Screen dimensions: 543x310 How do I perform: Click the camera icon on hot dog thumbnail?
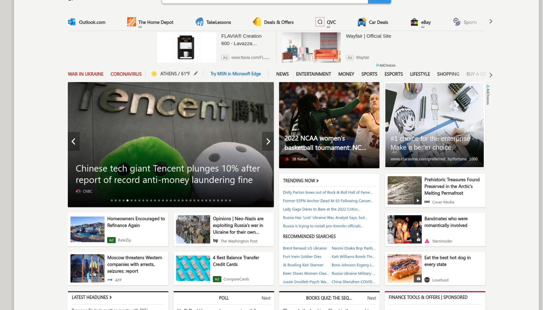[419, 279]
